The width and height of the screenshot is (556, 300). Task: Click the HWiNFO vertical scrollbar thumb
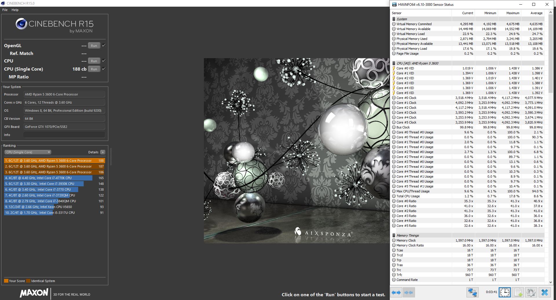[550, 54]
